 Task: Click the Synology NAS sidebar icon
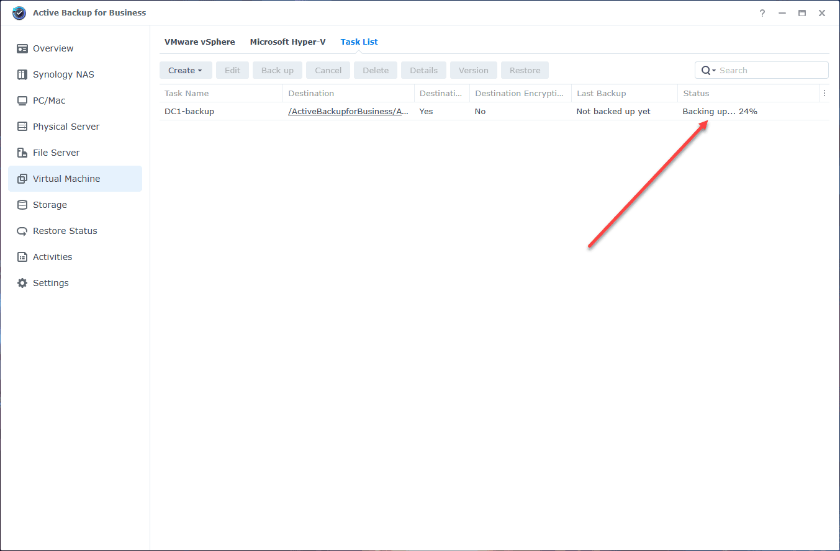(x=22, y=74)
